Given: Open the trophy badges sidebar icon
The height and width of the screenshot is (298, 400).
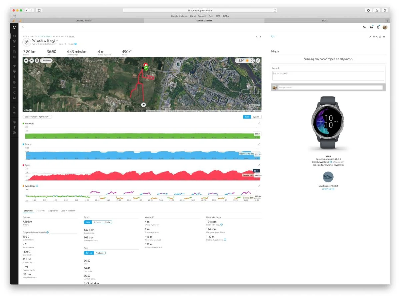Looking at the screenshot, I should click(14, 127).
